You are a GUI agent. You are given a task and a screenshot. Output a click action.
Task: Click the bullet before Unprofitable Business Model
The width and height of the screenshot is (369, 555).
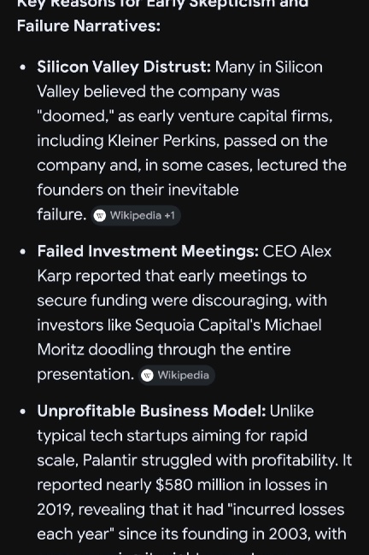coord(23,412)
